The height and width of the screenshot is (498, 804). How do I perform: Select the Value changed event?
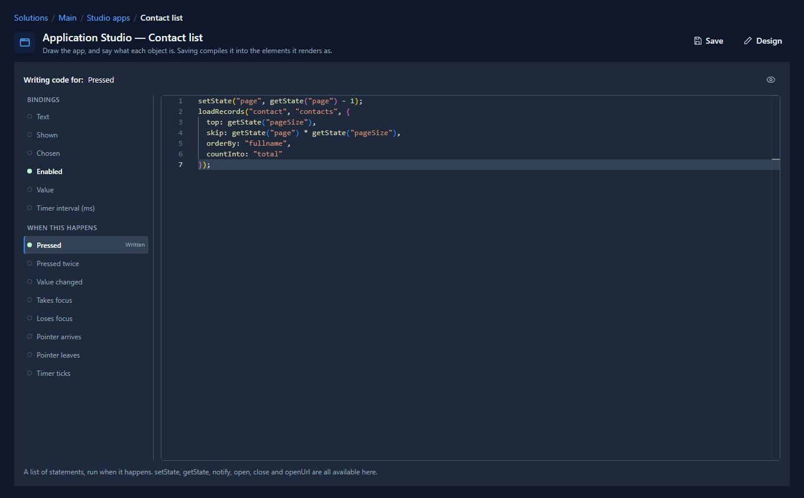(x=86, y=282)
